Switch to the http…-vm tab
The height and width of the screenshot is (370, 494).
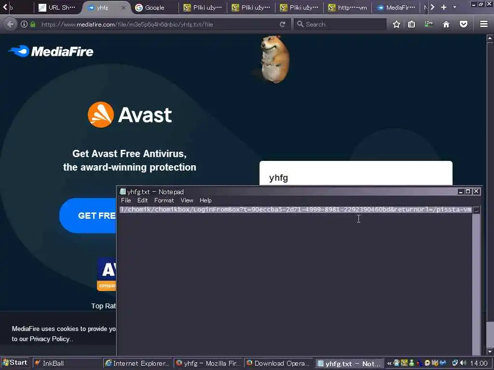[347, 8]
